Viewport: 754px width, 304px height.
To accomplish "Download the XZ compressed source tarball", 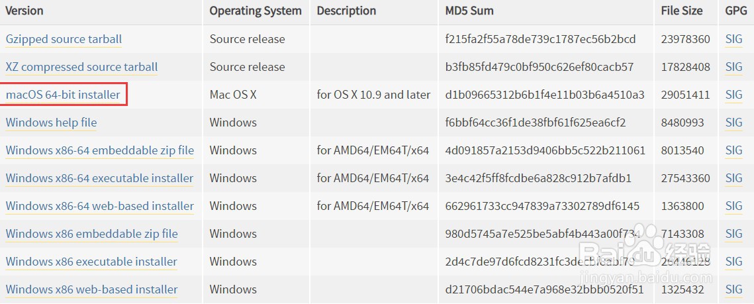I will [x=81, y=68].
